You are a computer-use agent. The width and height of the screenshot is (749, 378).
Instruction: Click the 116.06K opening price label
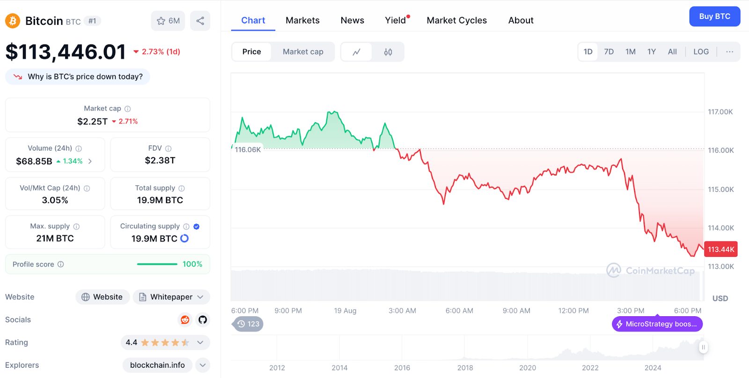click(248, 150)
